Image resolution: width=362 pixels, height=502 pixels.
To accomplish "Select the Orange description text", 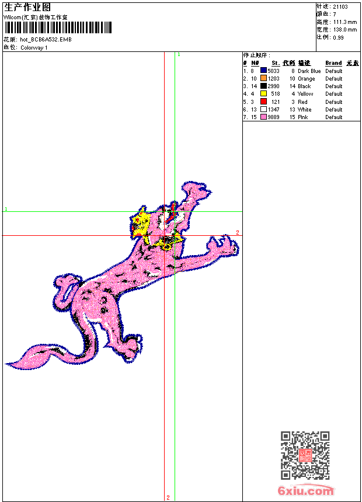I will point(307,79).
